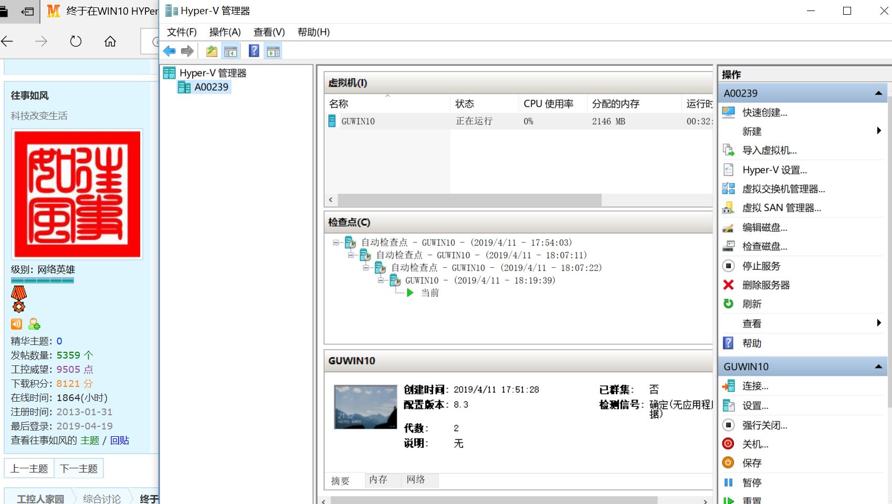This screenshot has width=892, height=504.
Task: Collapse the first automatic checkpoint tree node
Action: click(x=336, y=243)
